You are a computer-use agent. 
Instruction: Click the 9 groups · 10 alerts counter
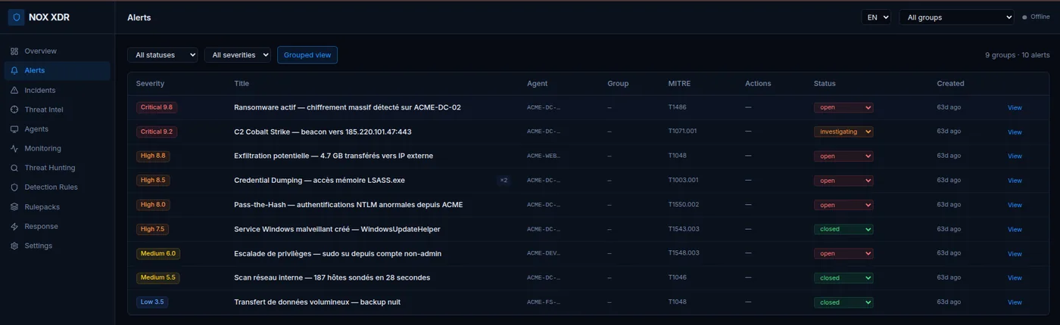tap(1017, 55)
